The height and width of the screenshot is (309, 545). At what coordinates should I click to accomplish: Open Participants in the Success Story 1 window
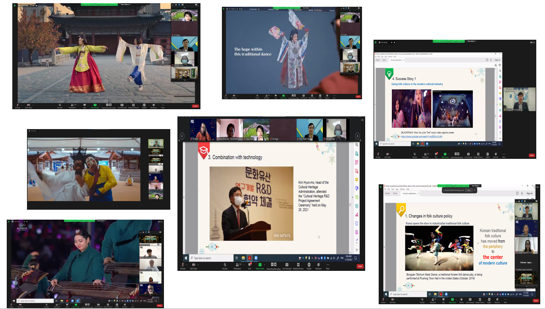[426, 156]
